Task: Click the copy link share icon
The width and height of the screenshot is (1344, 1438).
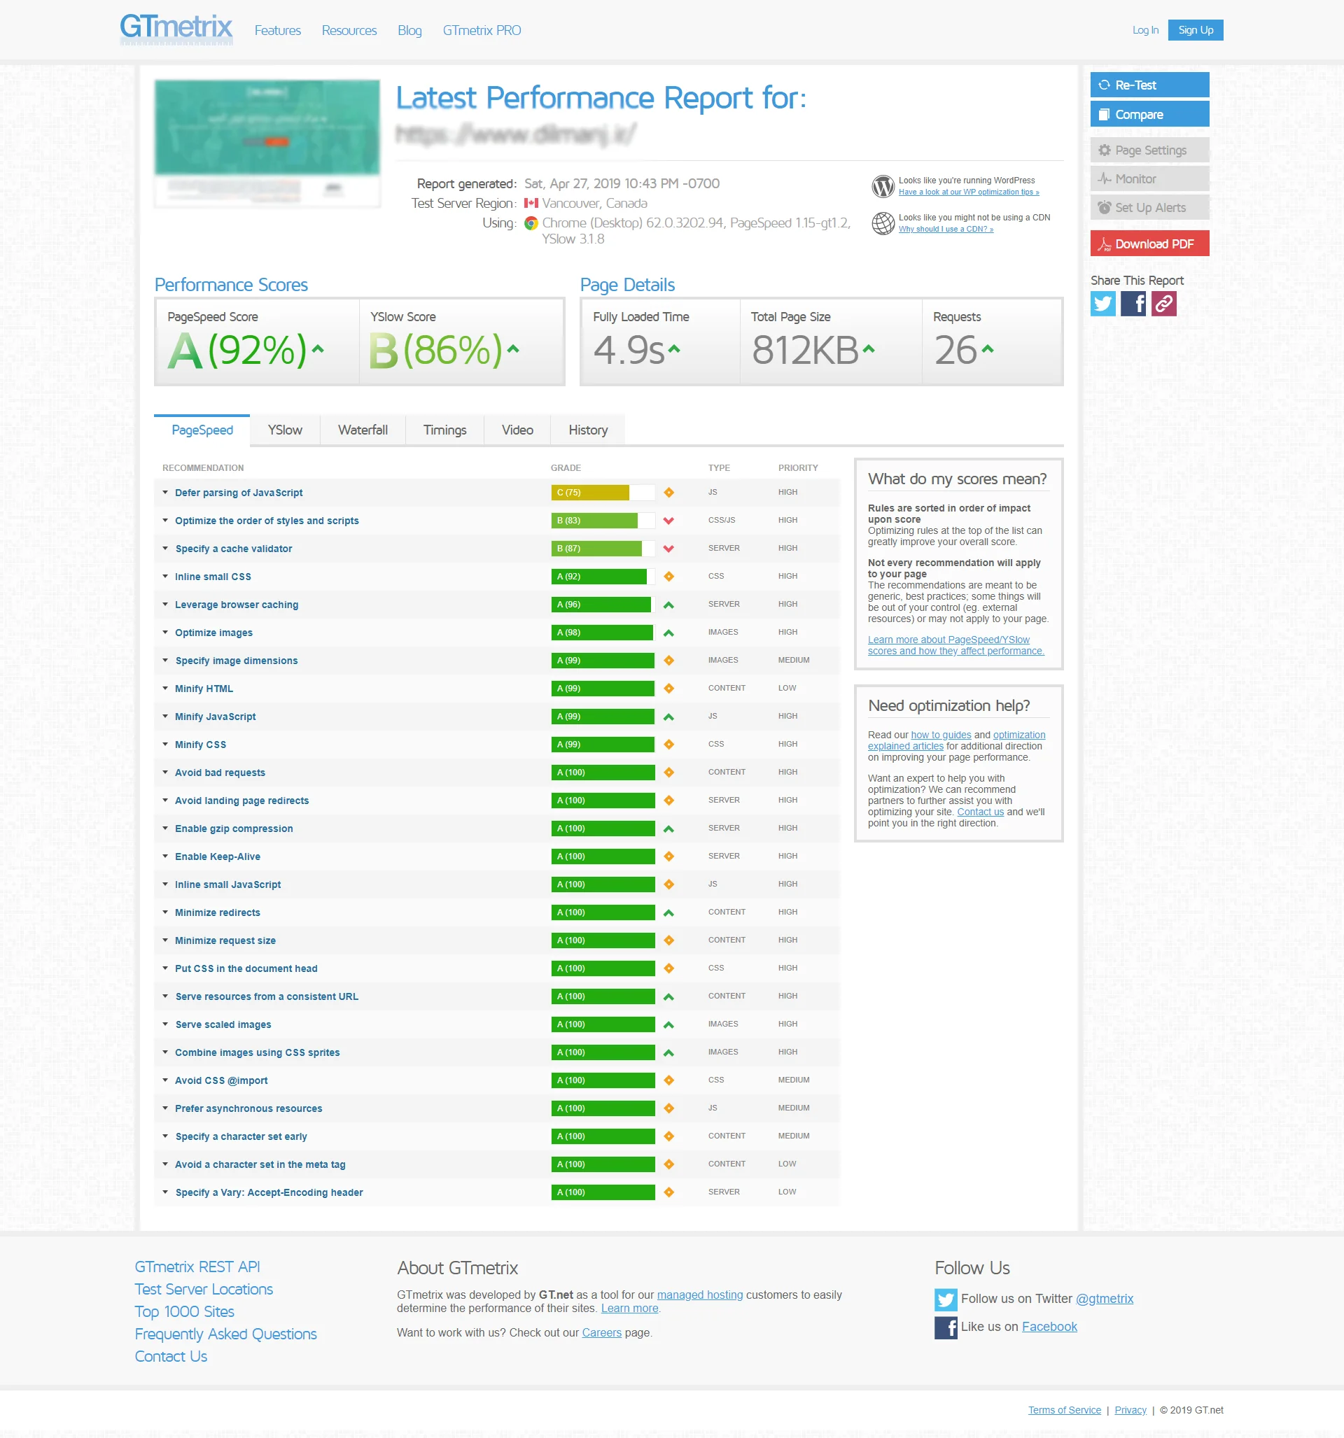Action: coord(1163,304)
